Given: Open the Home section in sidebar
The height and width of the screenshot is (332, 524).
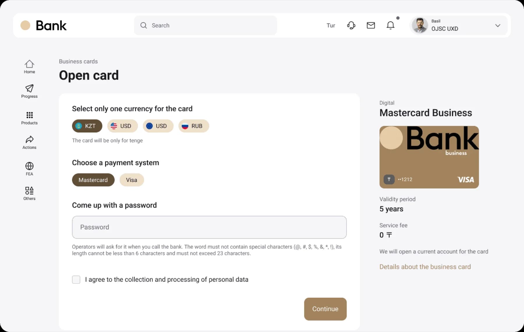Looking at the screenshot, I should pyautogui.click(x=29, y=67).
